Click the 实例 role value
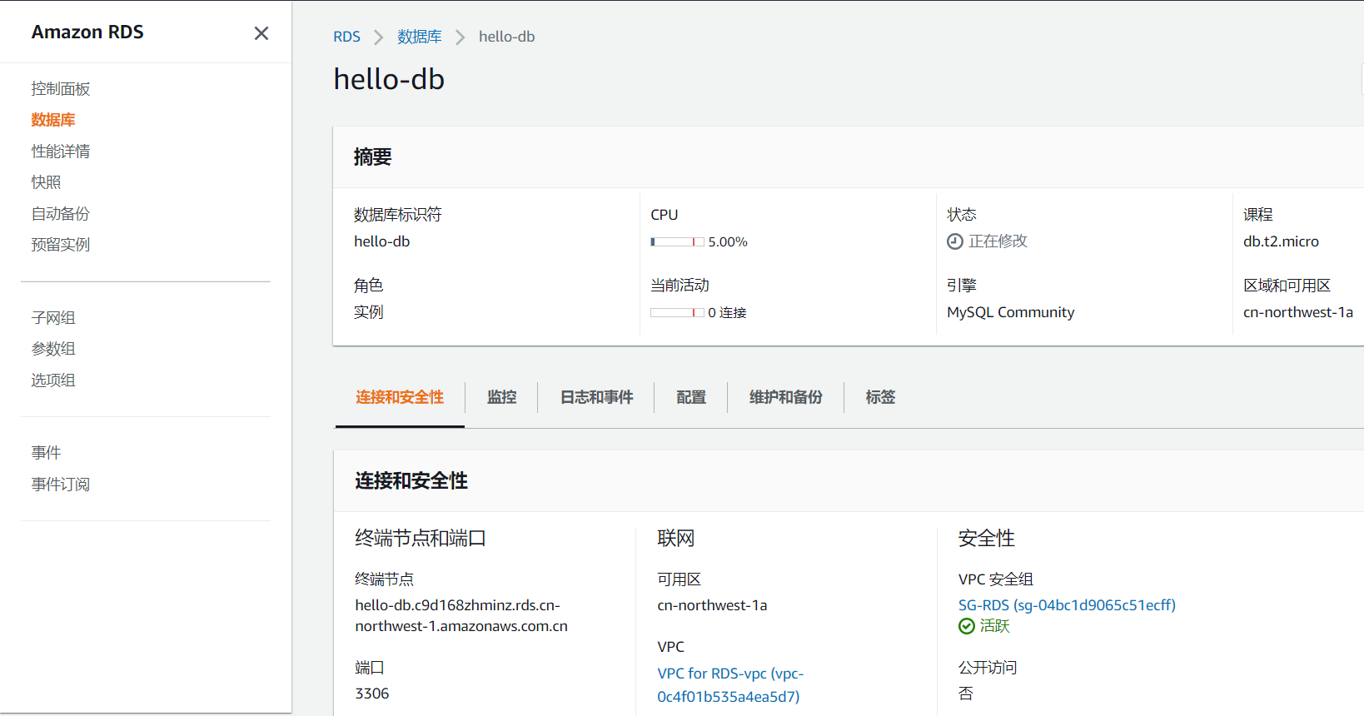The image size is (1364, 716). 369,312
